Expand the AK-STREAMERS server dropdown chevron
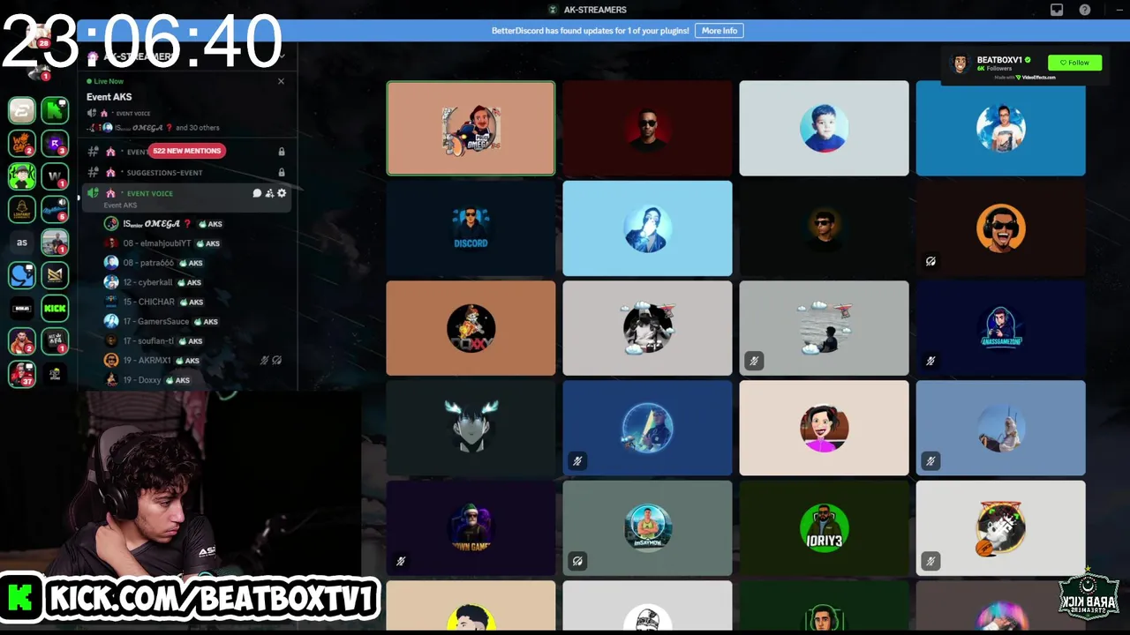 282,56
